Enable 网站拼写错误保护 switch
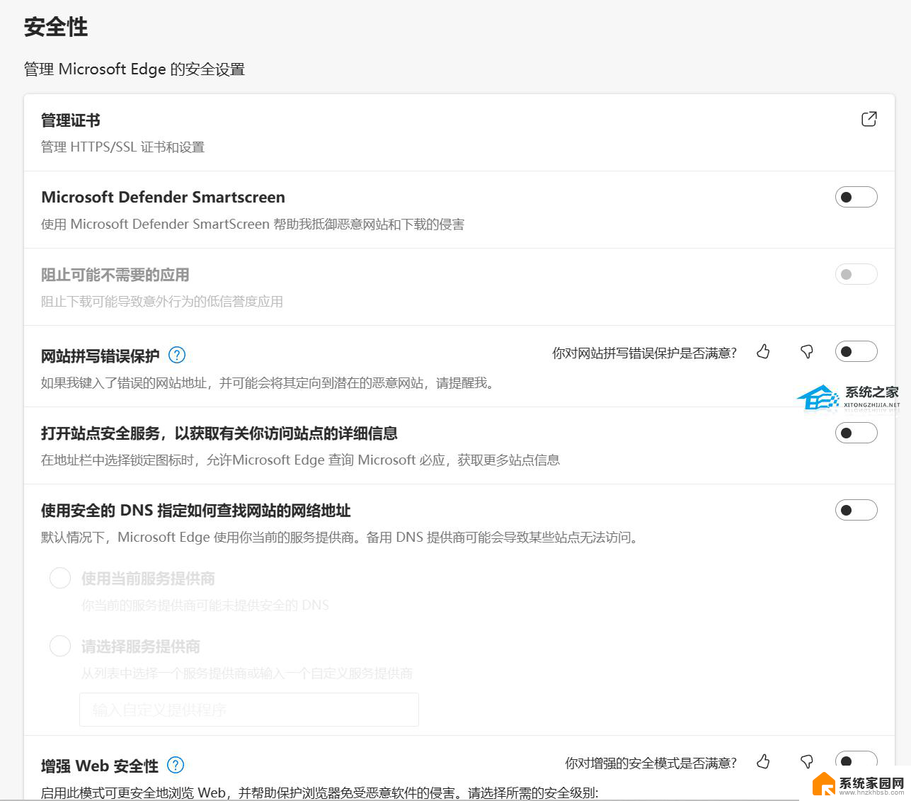This screenshot has height=801, width=911. point(856,351)
